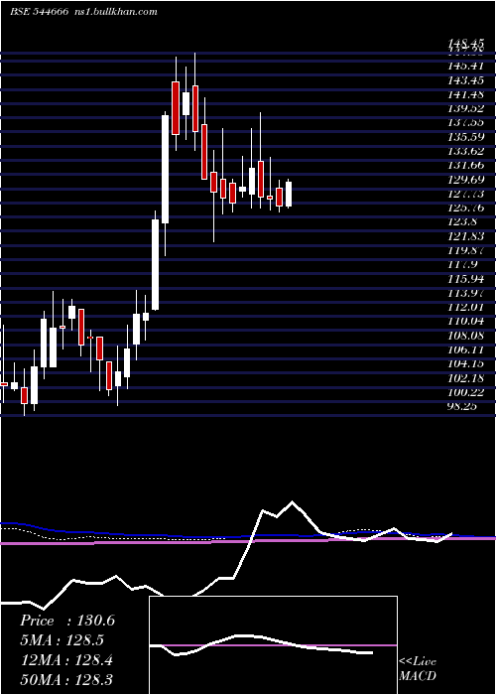
Task: Click the 50MA : 128.3 readout
Action: click(66, 680)
